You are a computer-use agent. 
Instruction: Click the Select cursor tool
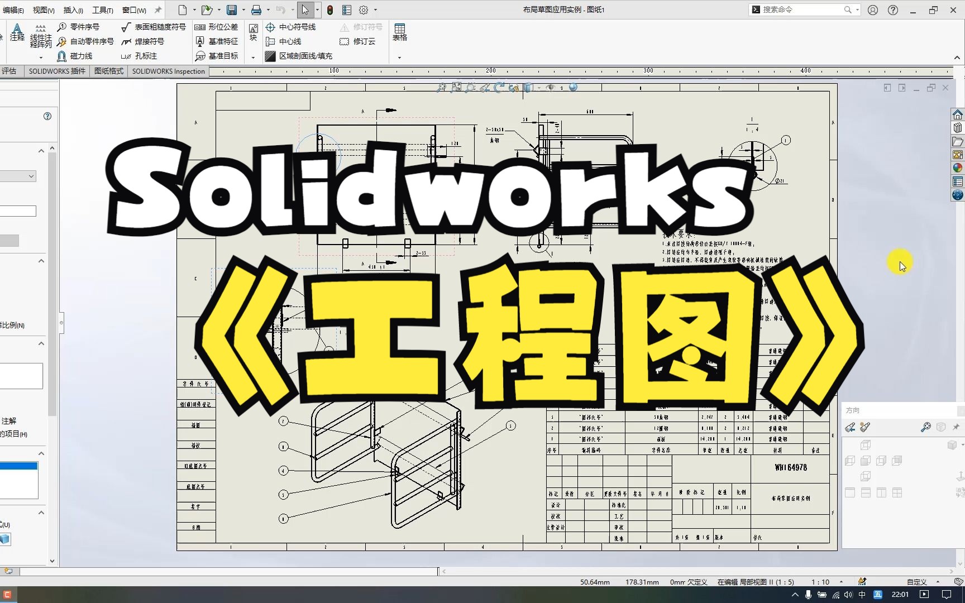point(305,10)
